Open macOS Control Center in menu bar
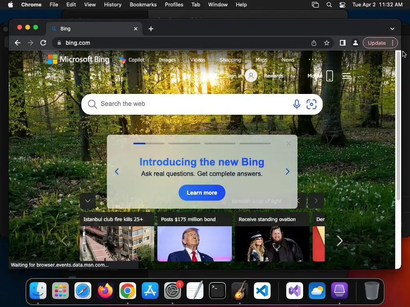The height and width of the screenshot is (307, 410). [x=342, y=5]
